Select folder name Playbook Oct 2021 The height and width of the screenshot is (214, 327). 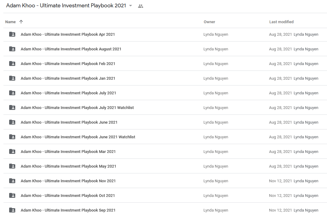[68, 195]
